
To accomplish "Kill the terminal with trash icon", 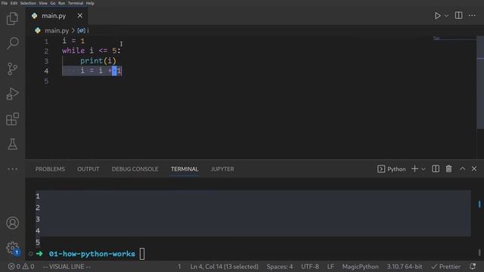I will point(448,168).
